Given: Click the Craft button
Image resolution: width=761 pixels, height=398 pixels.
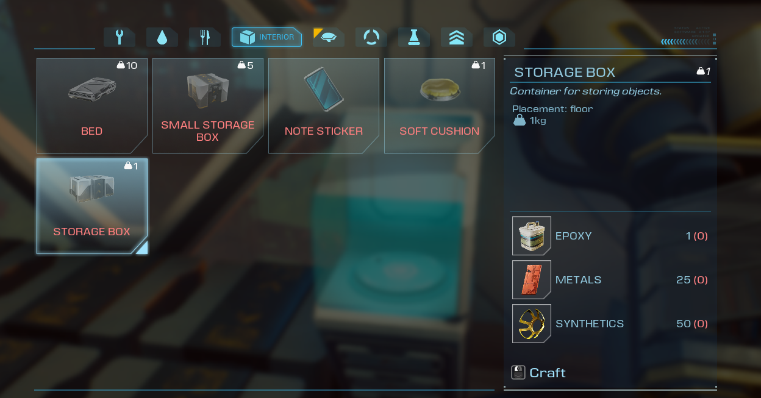Looking at the screenshot, I should pyautogui.click(x=539, y=372).
